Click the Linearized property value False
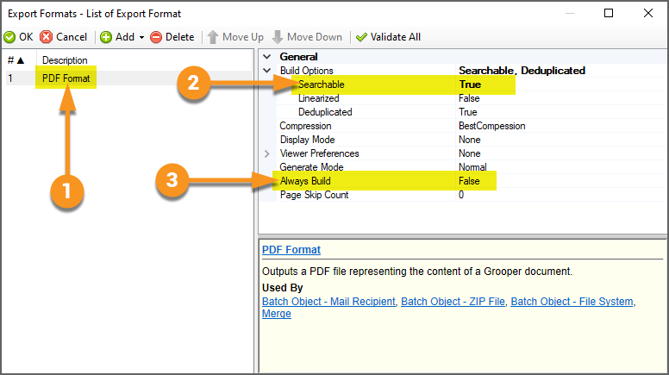This screenshot has height=375, width=669. tap(469, 98)
